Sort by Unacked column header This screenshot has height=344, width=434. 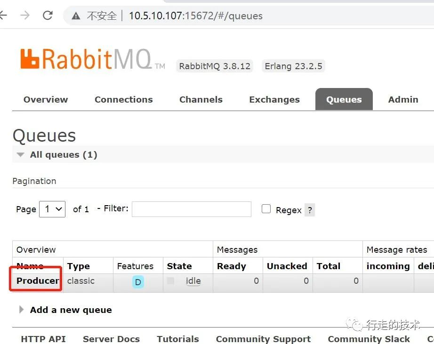pyautogui.click(x=287, y=266)
